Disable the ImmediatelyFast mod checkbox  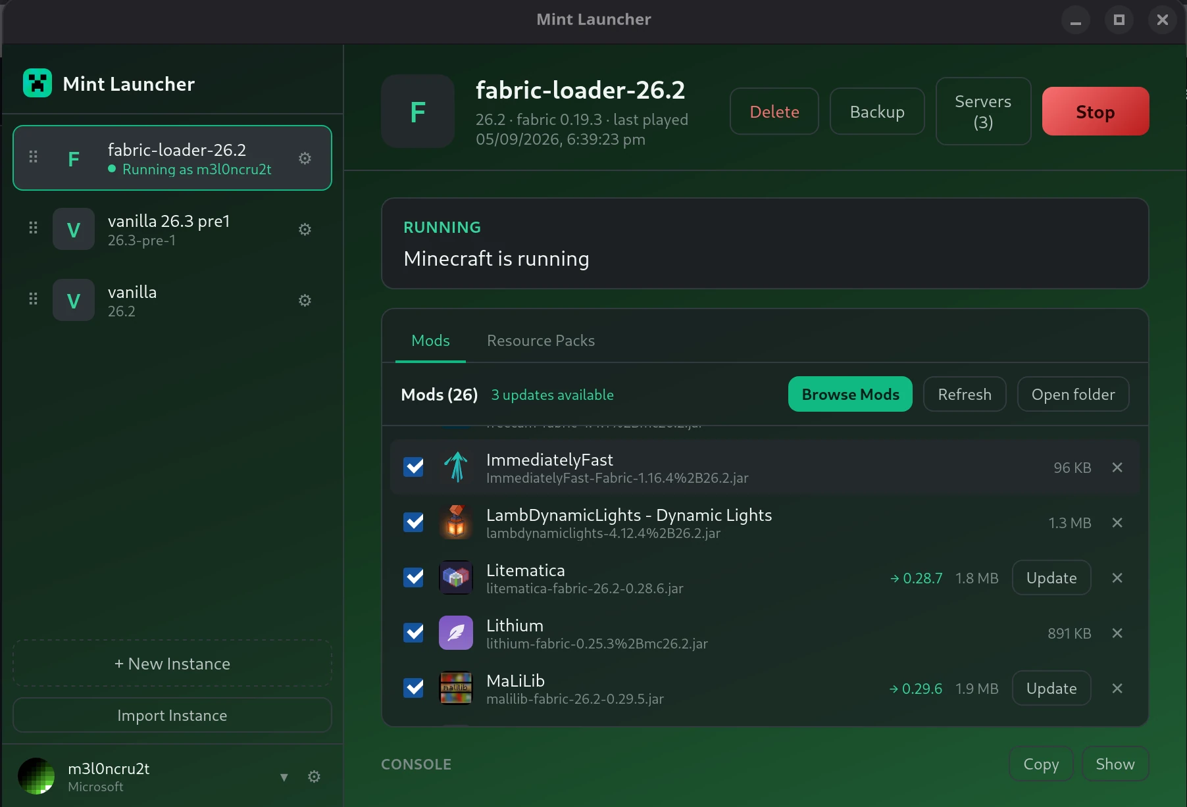(414, 467)
